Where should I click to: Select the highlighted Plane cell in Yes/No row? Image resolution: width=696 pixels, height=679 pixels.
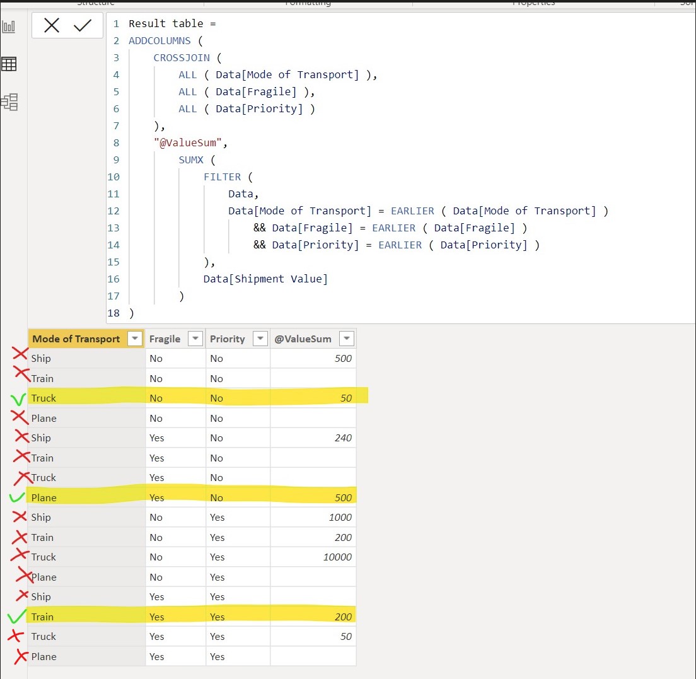click(x=87, y=497)
